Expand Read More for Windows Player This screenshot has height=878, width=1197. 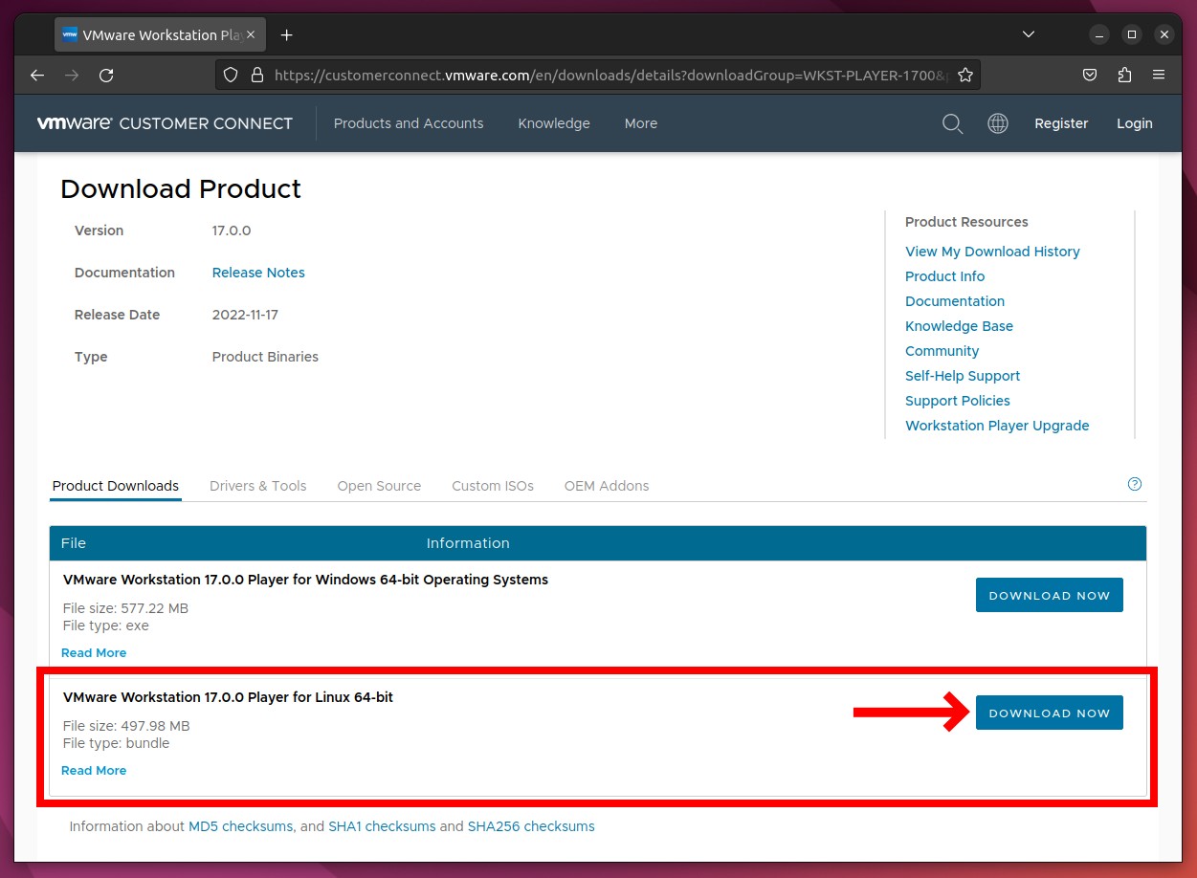pos(94,653)
